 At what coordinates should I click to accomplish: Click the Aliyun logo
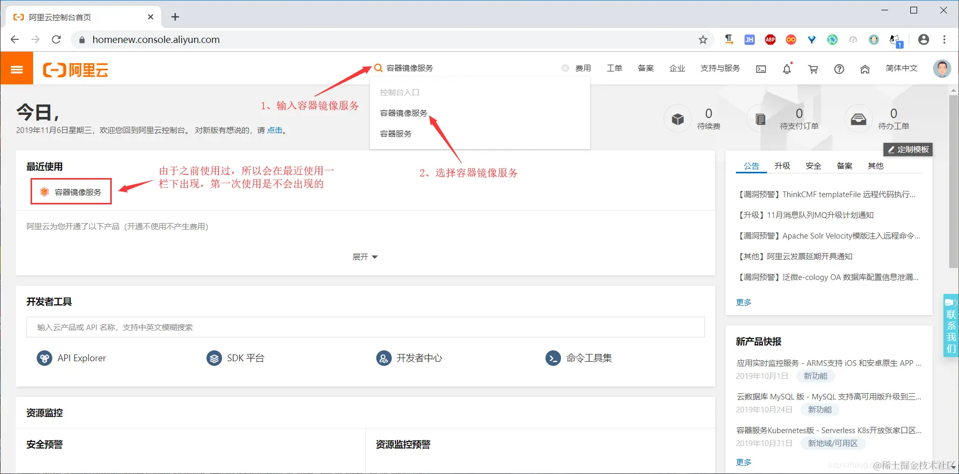[76, 70]
